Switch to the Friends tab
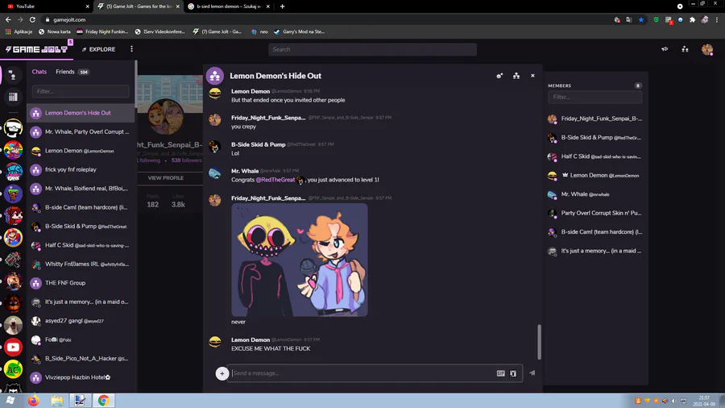 click(x=72, y=72)
